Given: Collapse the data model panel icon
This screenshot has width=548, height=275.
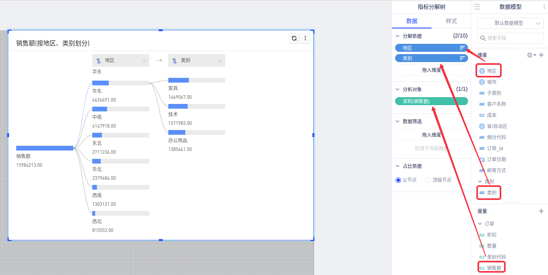Looking at the screenshot, I should (x=477, y=7).
